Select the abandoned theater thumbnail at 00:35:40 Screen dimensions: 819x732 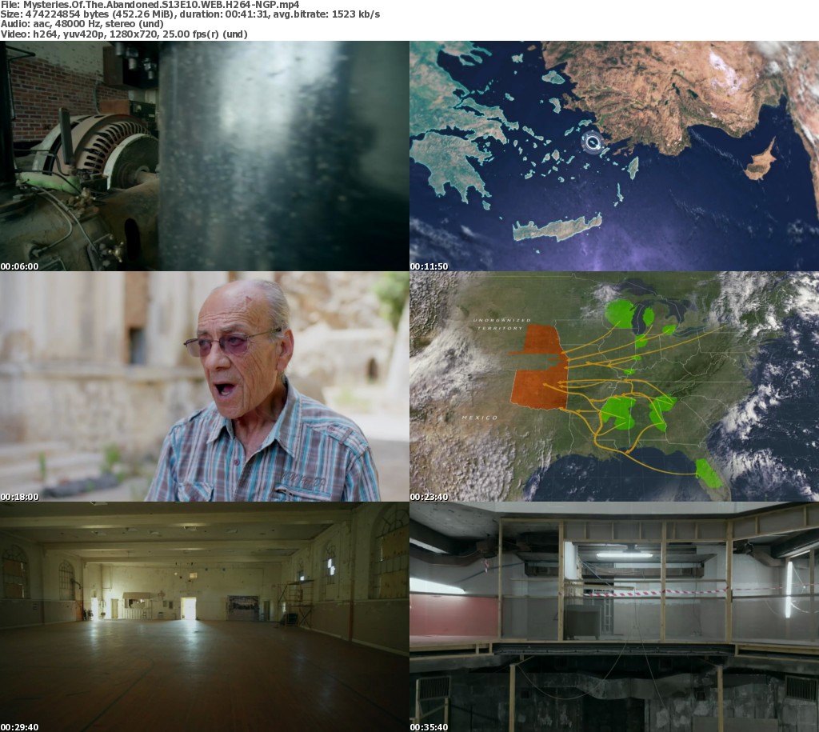(x=614, y=617)
